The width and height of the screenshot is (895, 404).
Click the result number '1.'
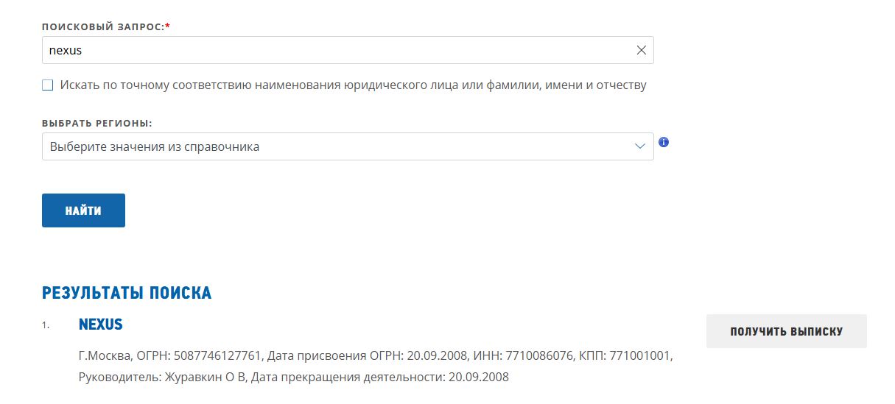46,325
